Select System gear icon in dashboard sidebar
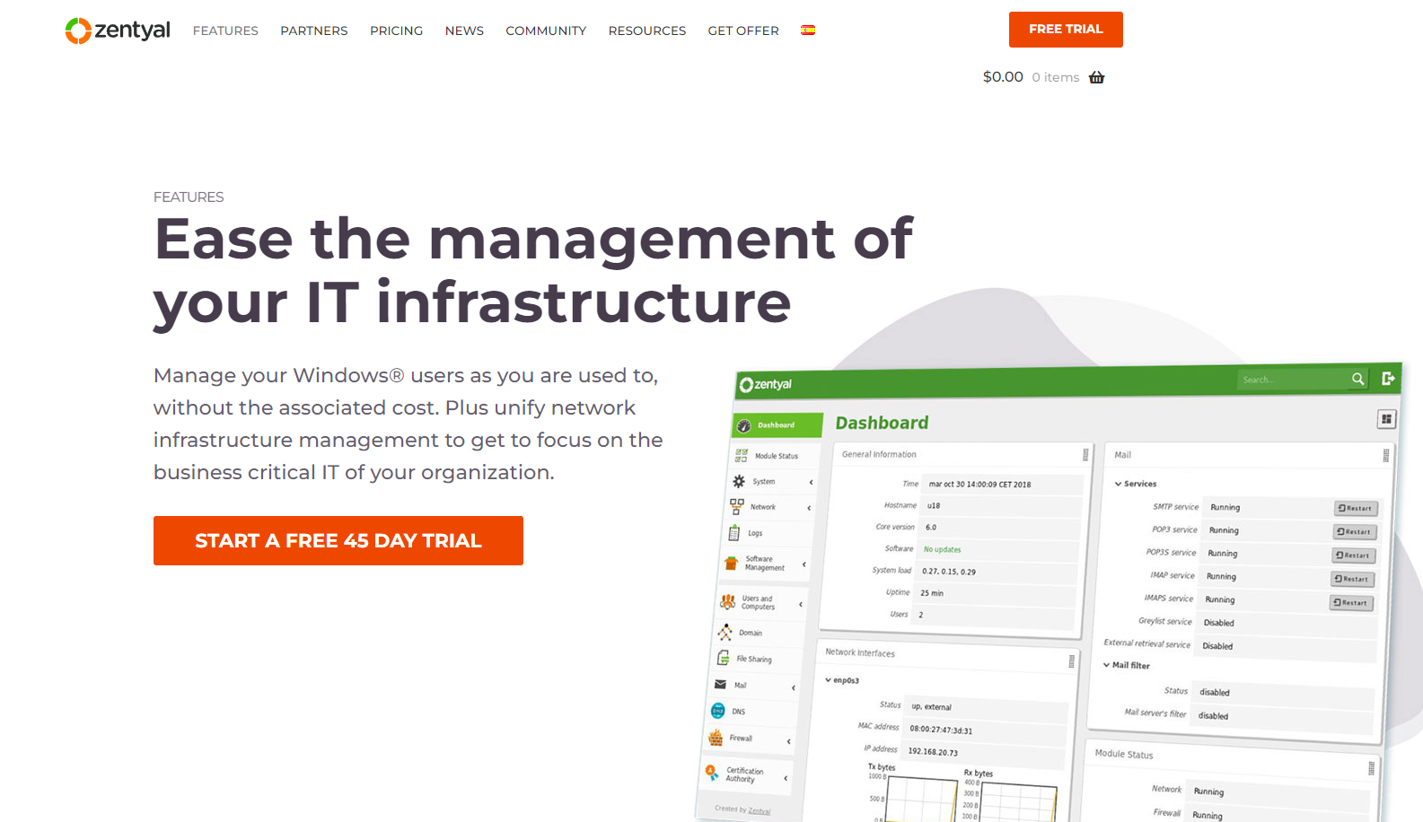Image resolution: width=1423 pixels, height=822 pixels. tap(739, 481)
